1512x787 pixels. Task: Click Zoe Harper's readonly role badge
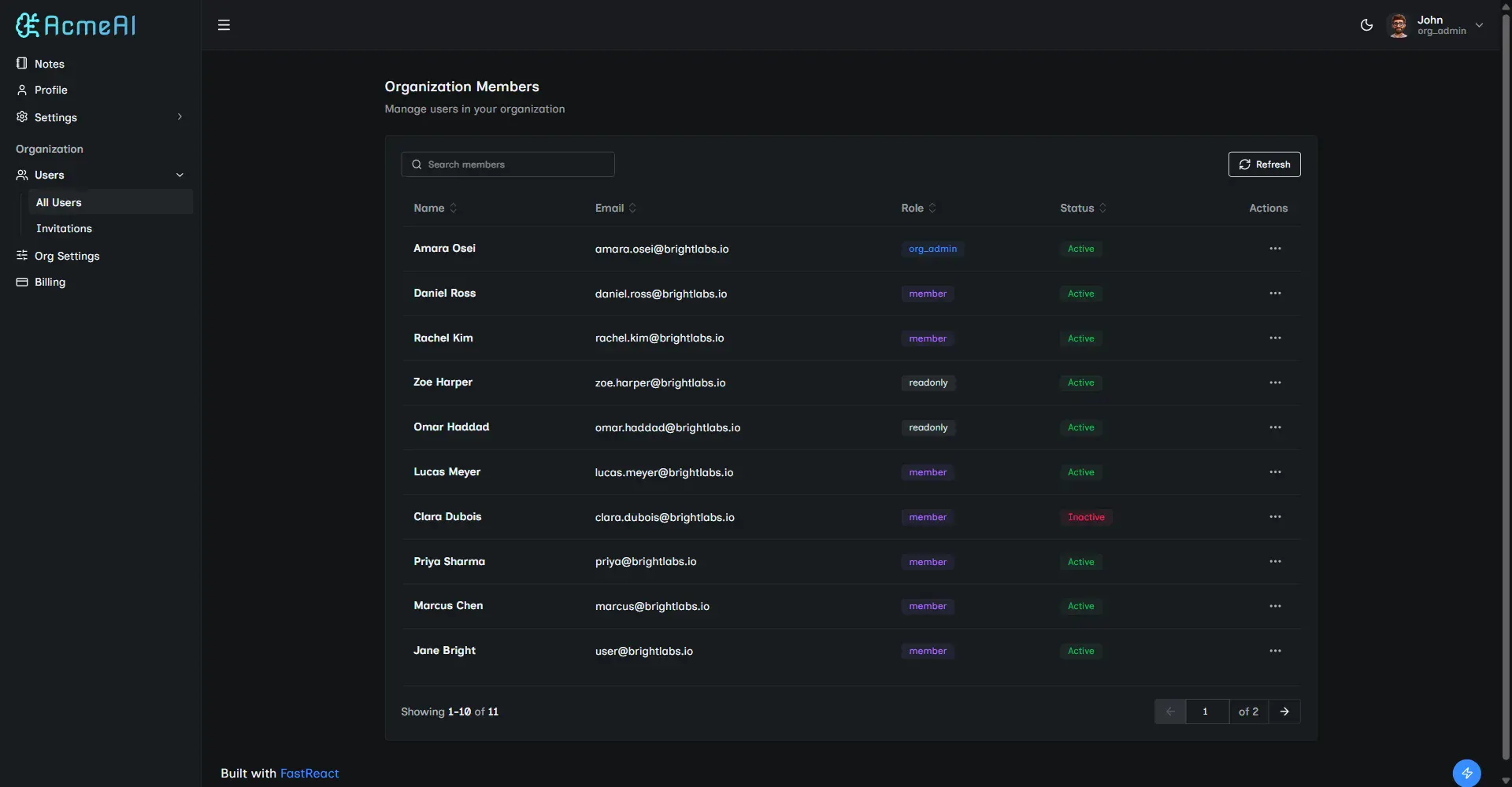coord(928,382)
